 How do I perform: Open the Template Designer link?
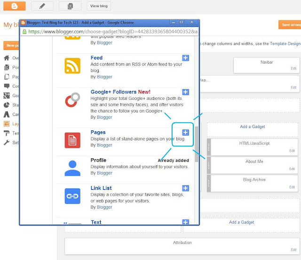(x=285, y=44)
